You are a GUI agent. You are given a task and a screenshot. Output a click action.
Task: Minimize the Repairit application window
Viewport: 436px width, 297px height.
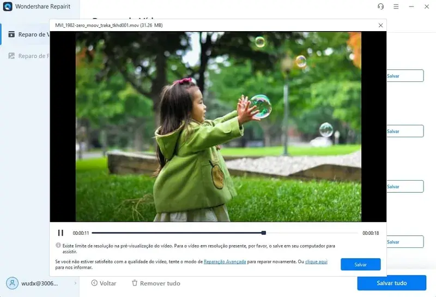click(x=411, y=7)
